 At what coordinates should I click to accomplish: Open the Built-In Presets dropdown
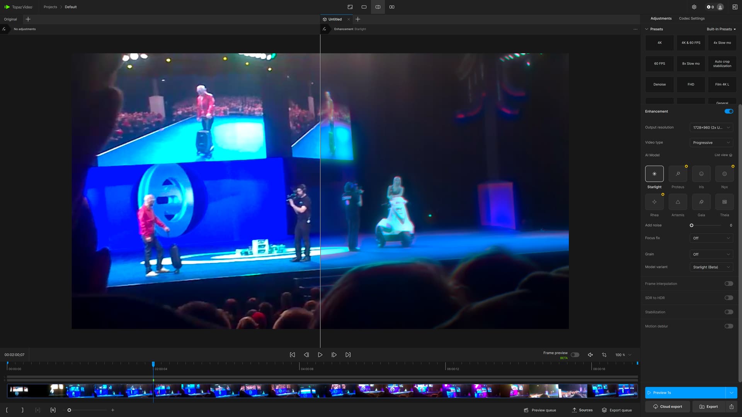(x=721, y=29)
